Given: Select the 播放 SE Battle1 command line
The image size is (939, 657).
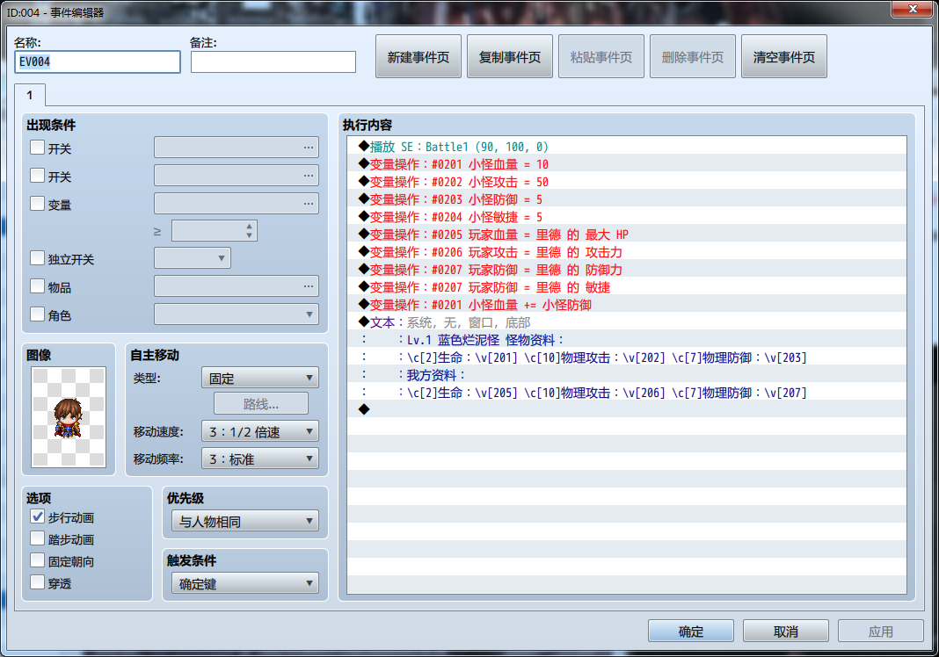Looking at the screenshot, I should tap(626, 147).
